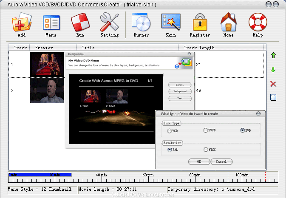Change appearance via the Skin icon
Image resolution: width=286 pixels, height=198 pixels.
click(x=171, y=22)
